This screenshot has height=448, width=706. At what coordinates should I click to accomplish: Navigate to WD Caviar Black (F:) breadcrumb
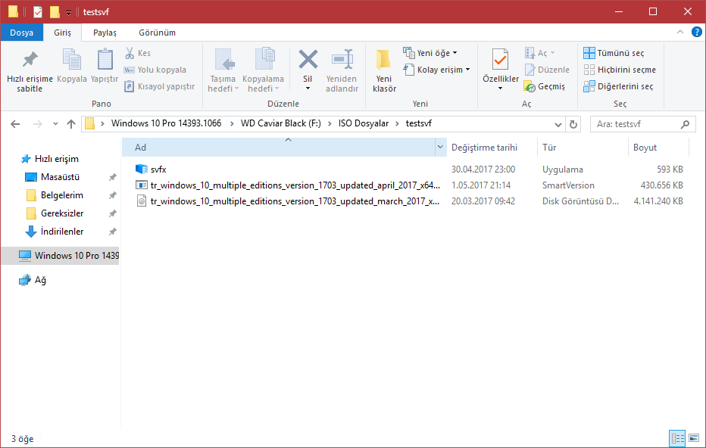click(x=281, y=123)
